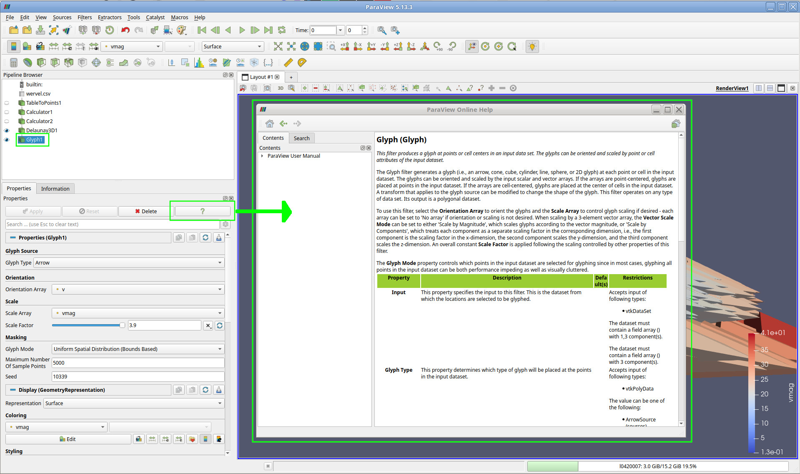
Task: Switch to Search tab in Online Help
Action: click(x=301, y=138)
